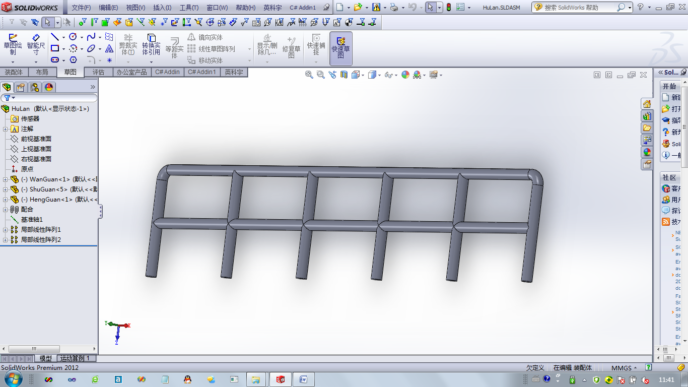Viewport: 688px width, 387px height.
Task: Click the Smart Dimension (智能尺寸) tool
Action: 36,44
